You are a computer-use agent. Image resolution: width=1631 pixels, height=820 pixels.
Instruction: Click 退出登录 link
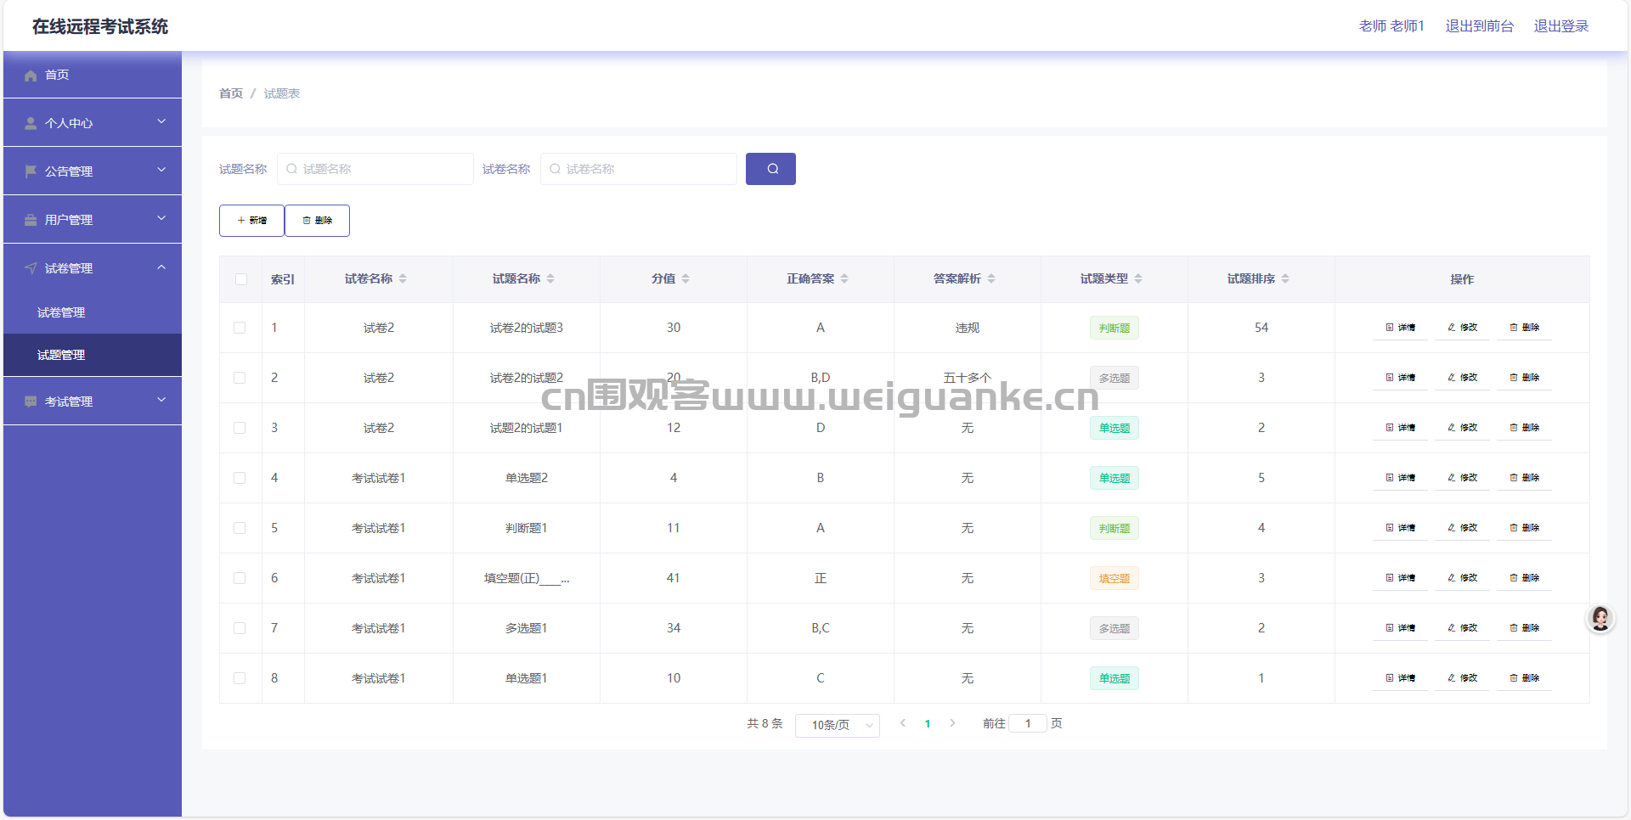(x=1561, y=26)
